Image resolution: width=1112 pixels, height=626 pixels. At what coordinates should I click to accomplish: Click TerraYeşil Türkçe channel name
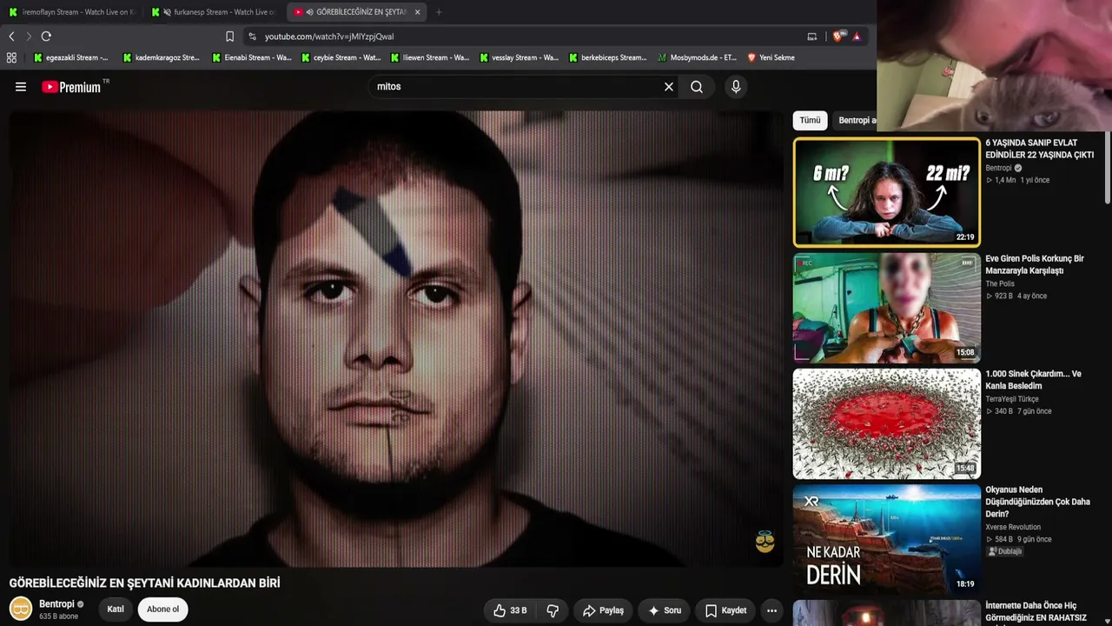[1012, 399]
